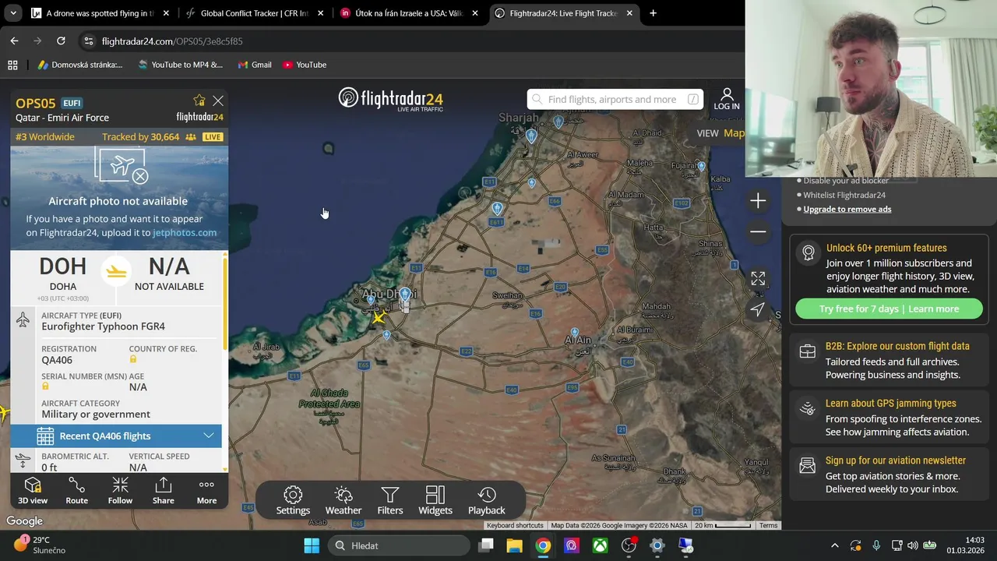
Task: Open the Widgets menu
Action: [435, 501]
